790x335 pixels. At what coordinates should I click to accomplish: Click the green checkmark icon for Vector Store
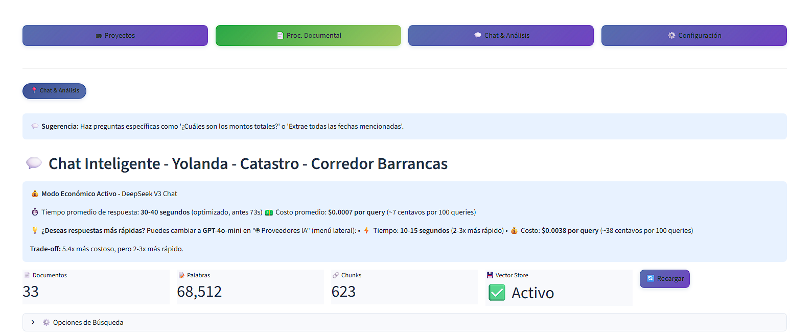(496, 293)
